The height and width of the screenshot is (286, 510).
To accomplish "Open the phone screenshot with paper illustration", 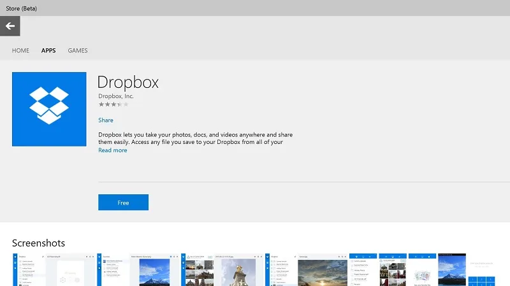I will coord(422,269).
